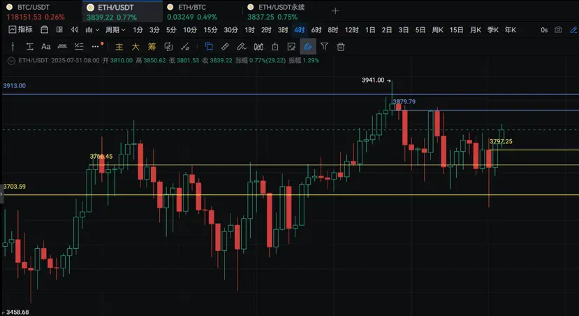Select the 月K monthly interval
The height and width of the screenshot is (316, 579).
(x=475, y=30)
